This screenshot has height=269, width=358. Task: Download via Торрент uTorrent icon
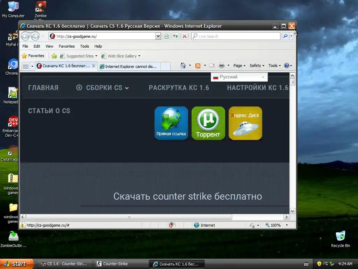[x=208, y=123]
